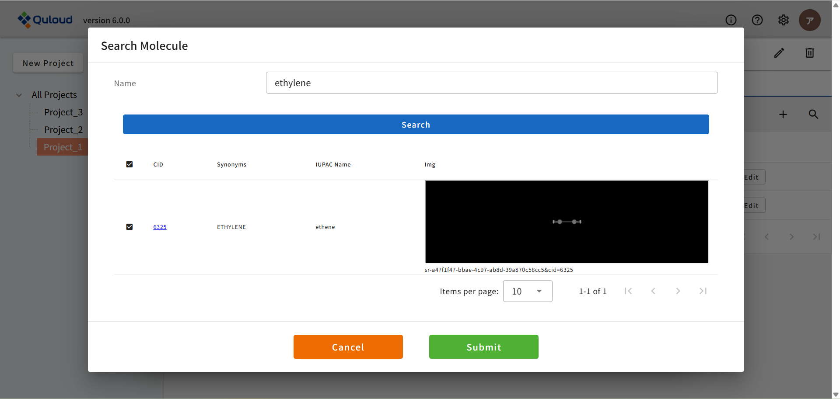Open the Items per page dropdown
The height and width of the screenshot is (399, 840).
(x=527, y=291)
